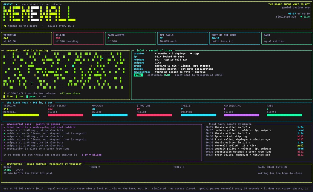Click the cyan ONCHAIN pulled funnel bar
This screenshot has width=313, height=192.
pos(110,115)
